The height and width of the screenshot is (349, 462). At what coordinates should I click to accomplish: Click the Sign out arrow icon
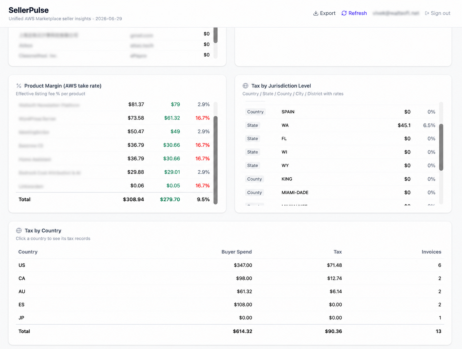[x=427, y=13]
